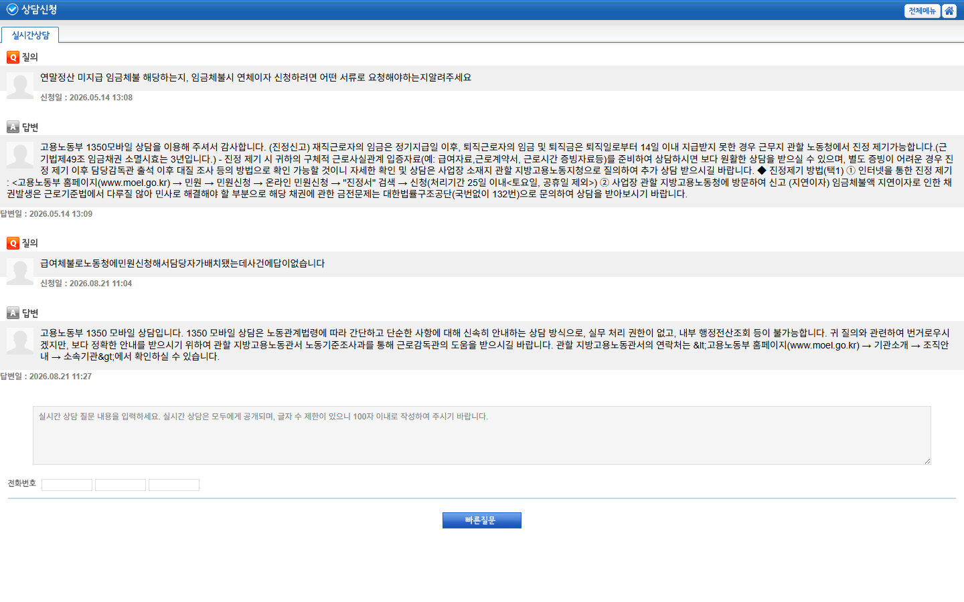Click the 답변 heading above the 진정신고 answer
The image size is (964, 602).
(x=30, y=127)
